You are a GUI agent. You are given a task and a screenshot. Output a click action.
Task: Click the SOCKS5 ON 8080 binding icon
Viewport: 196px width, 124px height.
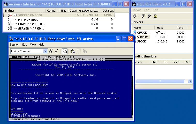[x=10, y=15]
